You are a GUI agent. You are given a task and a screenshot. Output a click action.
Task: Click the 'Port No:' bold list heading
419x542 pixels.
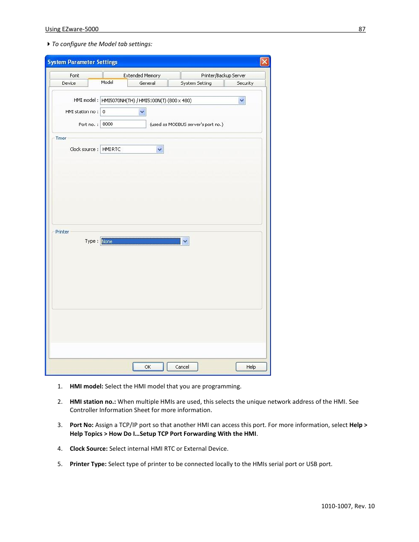point(82,425)
